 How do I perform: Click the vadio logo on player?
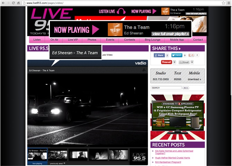[x=141, y=63]
